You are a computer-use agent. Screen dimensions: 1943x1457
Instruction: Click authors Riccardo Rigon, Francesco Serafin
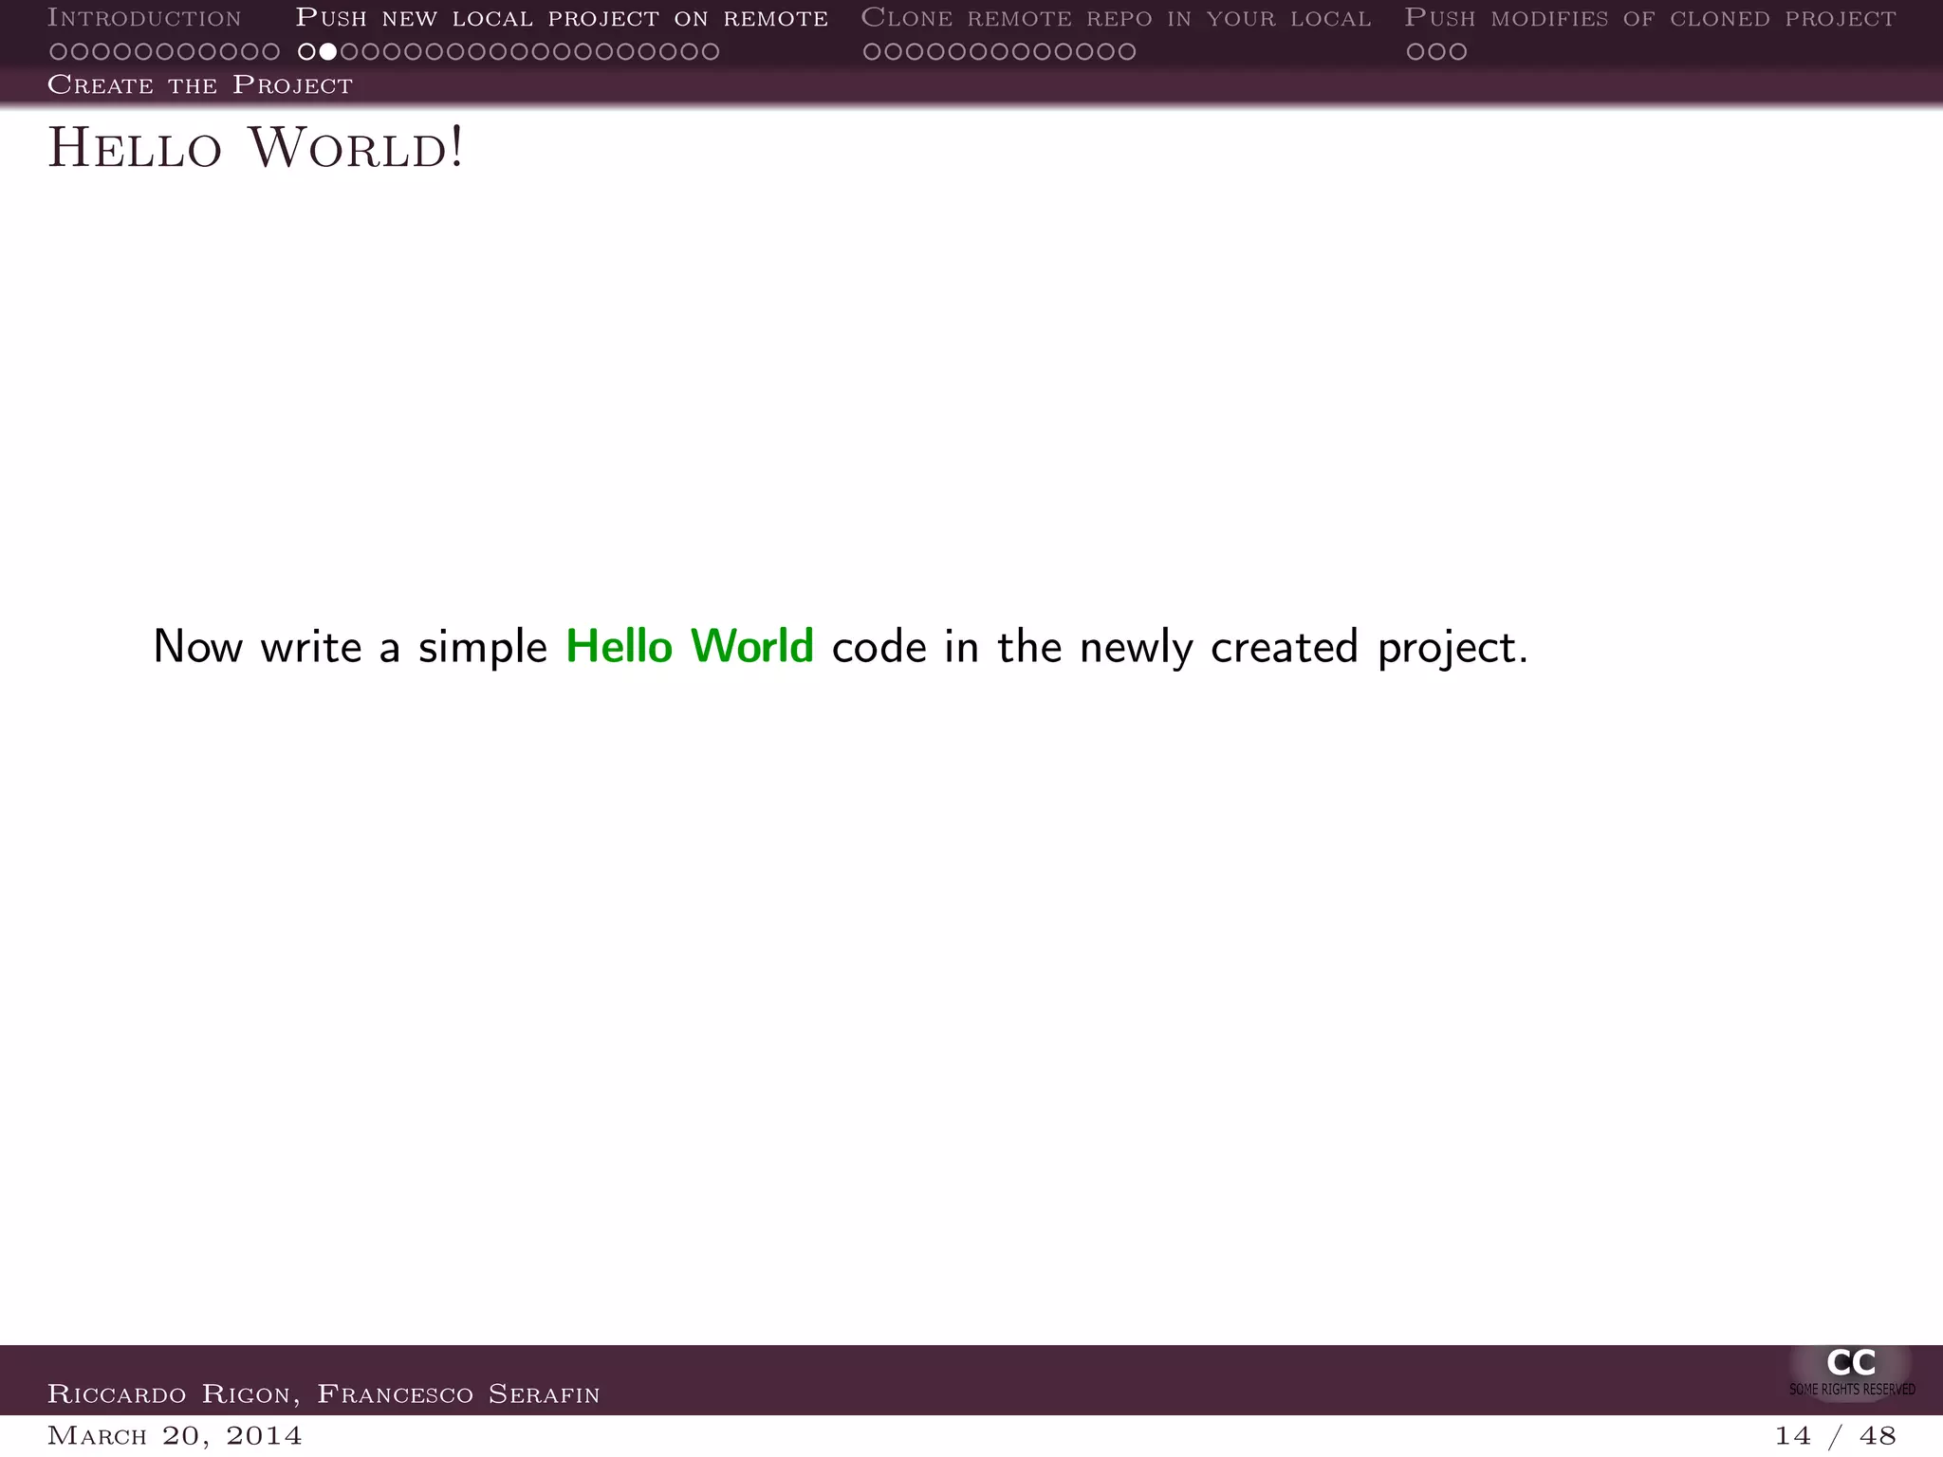pyautogui.click(x=324, y=1394)
